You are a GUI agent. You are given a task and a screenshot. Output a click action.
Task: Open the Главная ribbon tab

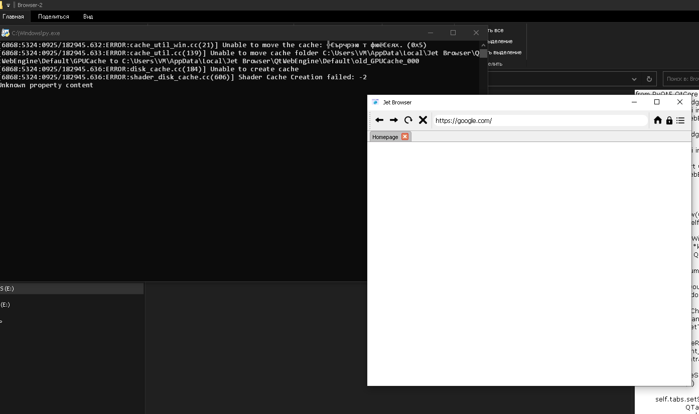click(x=13, y=17)
